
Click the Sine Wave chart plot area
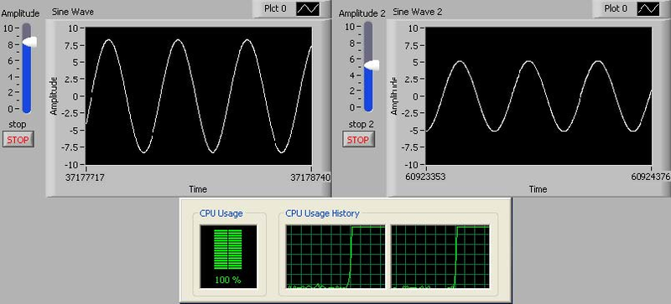point(199,96)
